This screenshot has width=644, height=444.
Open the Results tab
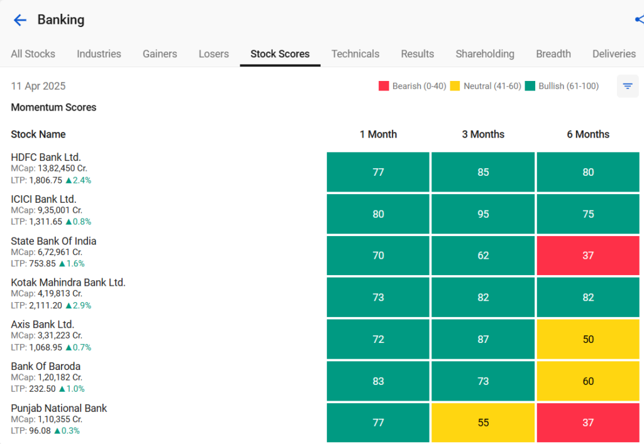(x=418, y=54)
